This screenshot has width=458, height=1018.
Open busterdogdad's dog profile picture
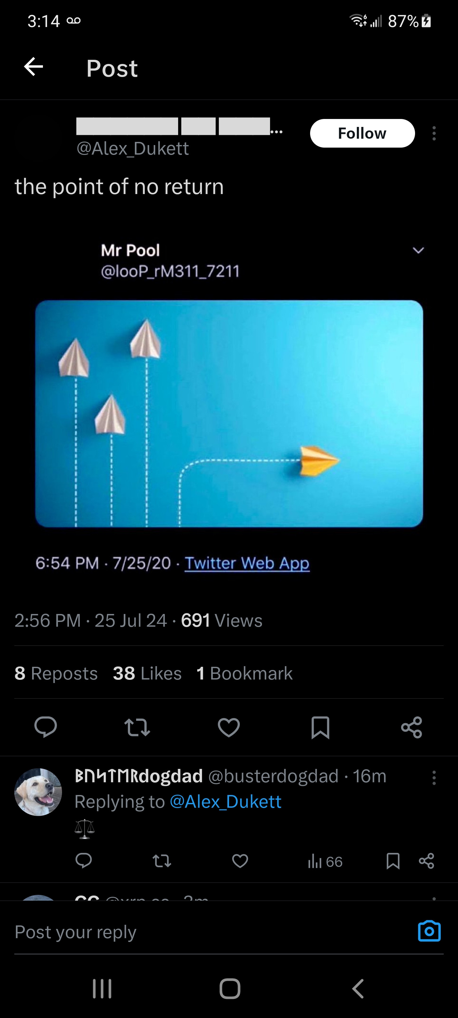point(38,791)
